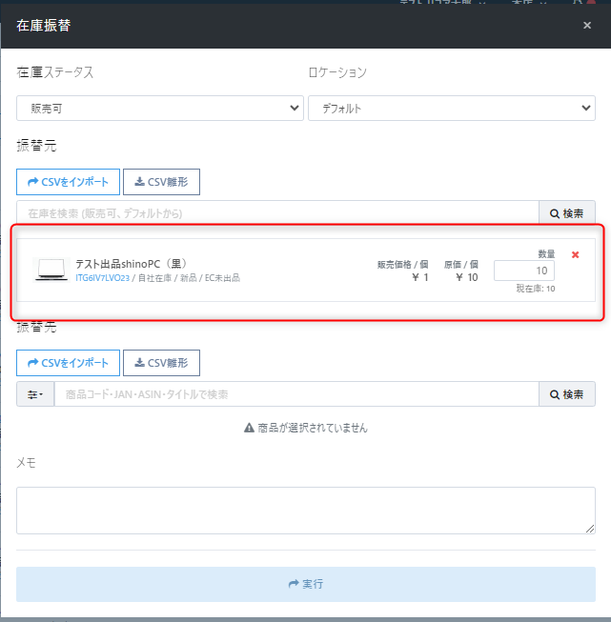611x622 pixels.
Task: Click the warning icon beside 商品が選択されていません
Action: click(x=249, y=428)
